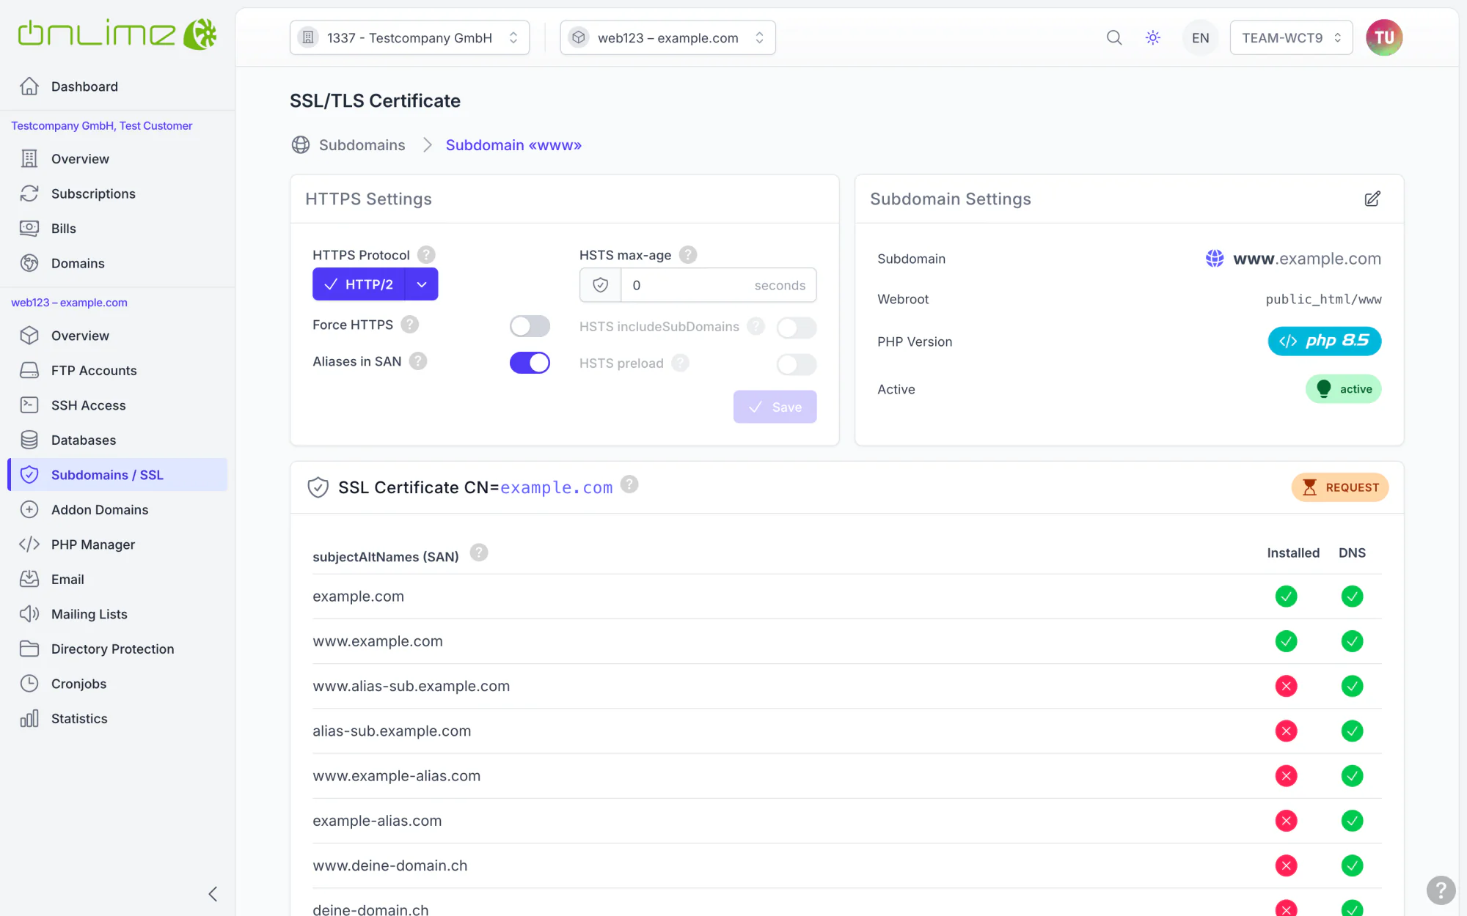Collapse the sidebar with the arrow icon

point(213,894)
